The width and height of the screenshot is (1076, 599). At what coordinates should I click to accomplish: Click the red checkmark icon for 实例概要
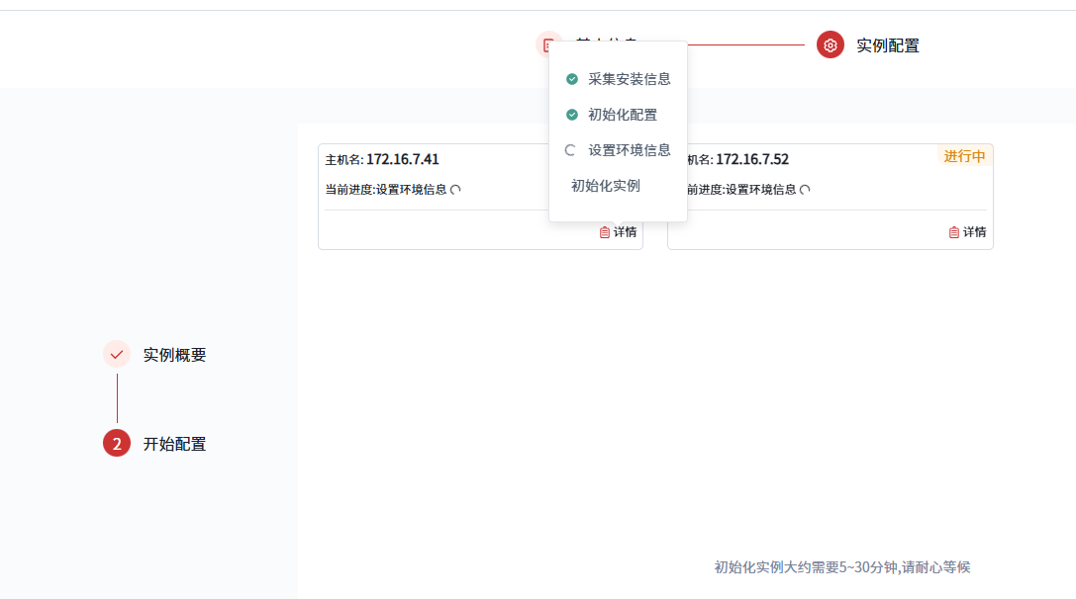coord(117,354)
